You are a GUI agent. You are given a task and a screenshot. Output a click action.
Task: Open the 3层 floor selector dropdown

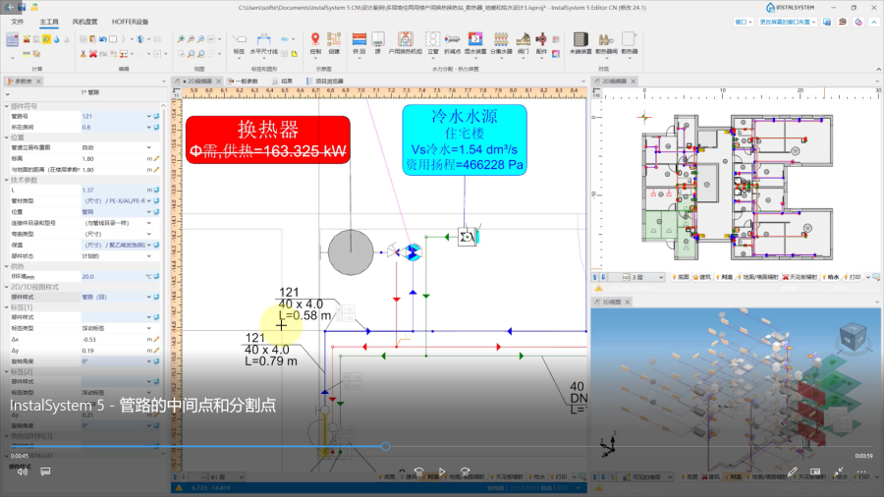click(643, 277)
